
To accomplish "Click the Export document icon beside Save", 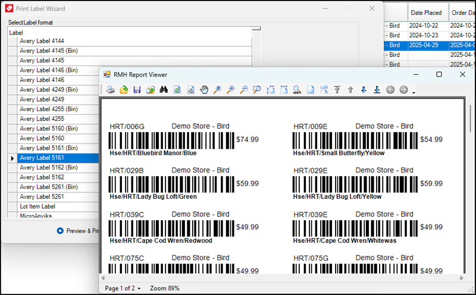I will tap(151, 90).
